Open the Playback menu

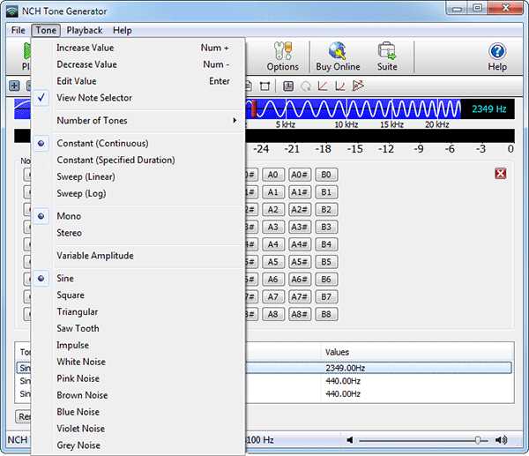pyautogui.click(x=85, y=30)
